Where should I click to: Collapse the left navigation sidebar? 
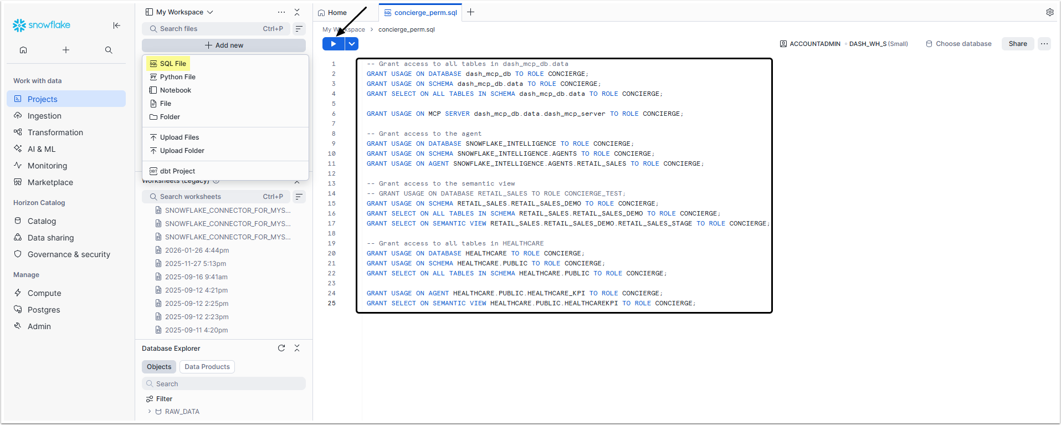(x=116, y=25)
